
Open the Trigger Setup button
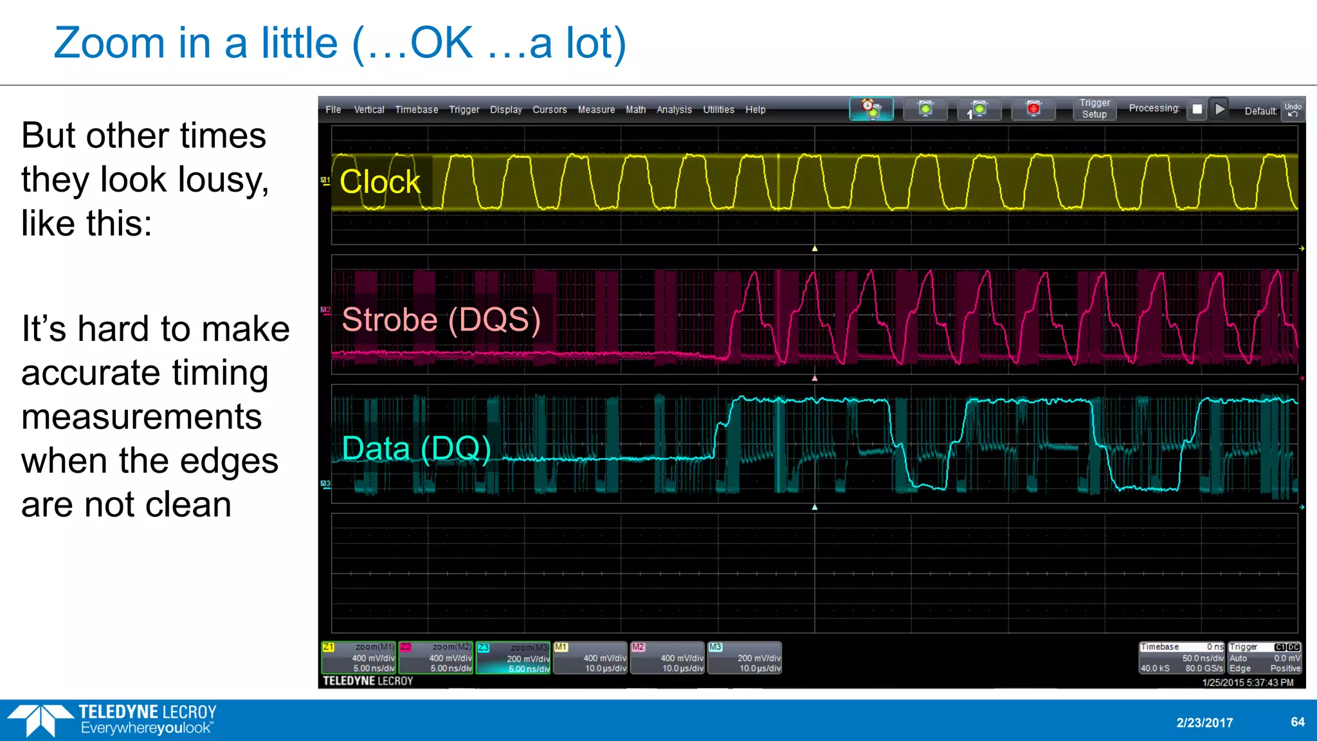pyautogui.click(x=1094, y=109)
